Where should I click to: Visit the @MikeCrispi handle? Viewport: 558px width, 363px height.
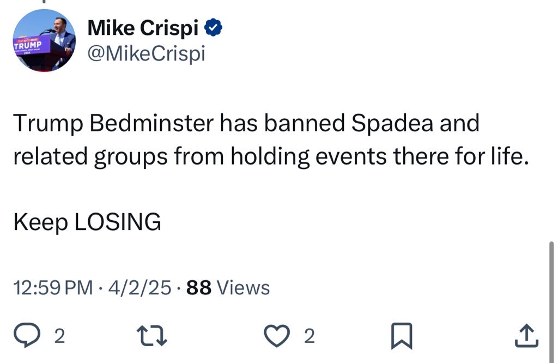(x=146, y=53)
